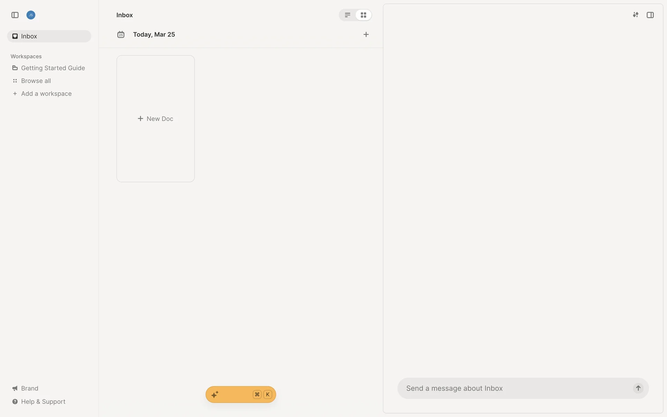
Task: Open Help & Support
Action: 43,401
